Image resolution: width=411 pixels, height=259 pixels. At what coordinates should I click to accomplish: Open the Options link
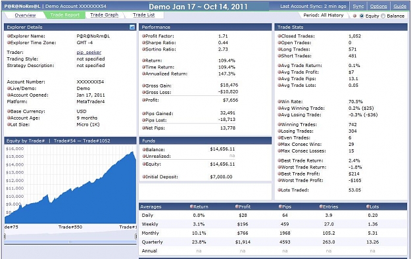[x=378, y=7]
